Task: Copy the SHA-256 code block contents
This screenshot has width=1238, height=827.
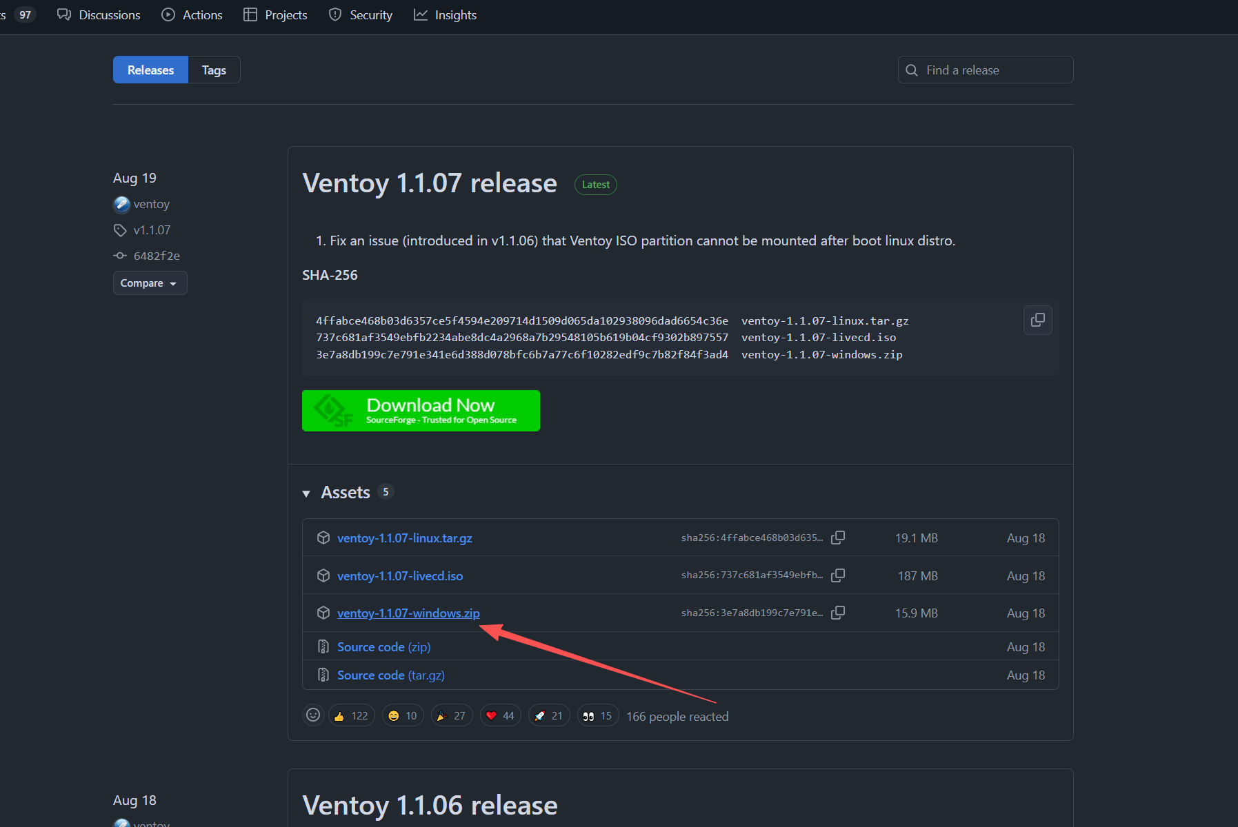Action: click(1037, 320)
